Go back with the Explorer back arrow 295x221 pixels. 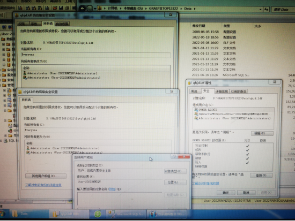83,8
